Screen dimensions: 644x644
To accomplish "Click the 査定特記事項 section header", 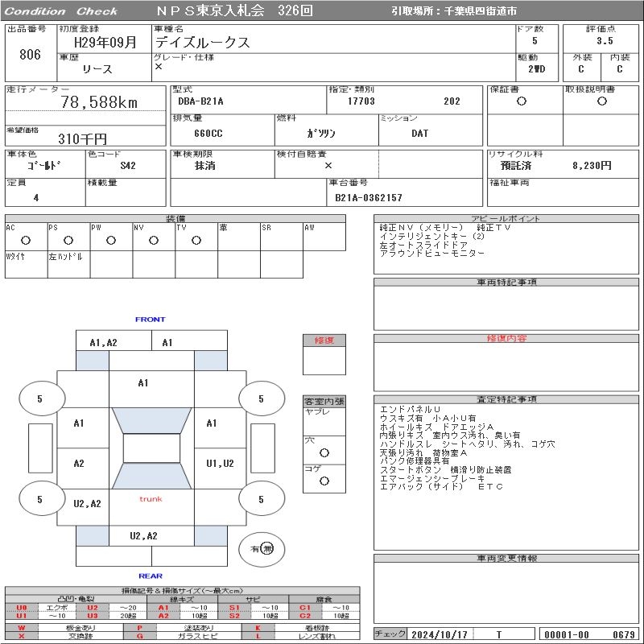I will pos(506,399).
